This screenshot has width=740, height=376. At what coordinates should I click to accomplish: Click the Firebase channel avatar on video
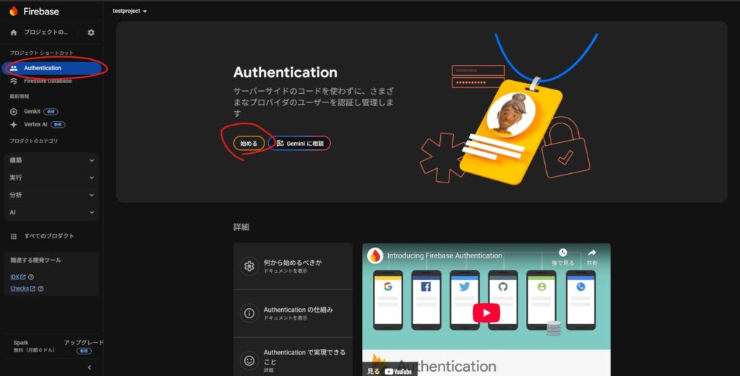tap(375, 255)
